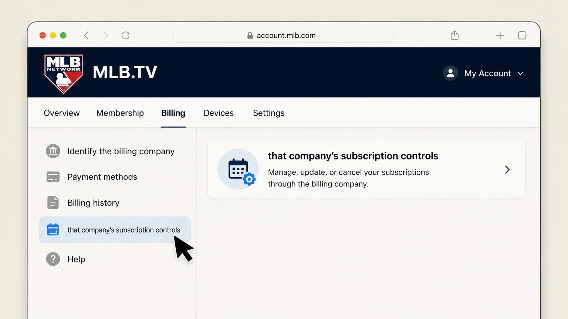568x319 pixels.
Task: Click the bank icon beside Identify the billing company
Action: coord(53,151)
